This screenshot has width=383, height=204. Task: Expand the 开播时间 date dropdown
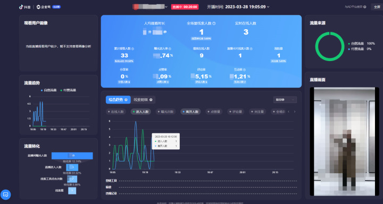268,7
